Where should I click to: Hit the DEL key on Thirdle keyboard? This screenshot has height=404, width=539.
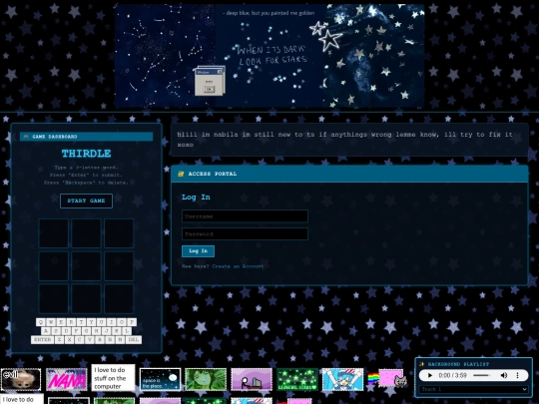pos(134,340)
